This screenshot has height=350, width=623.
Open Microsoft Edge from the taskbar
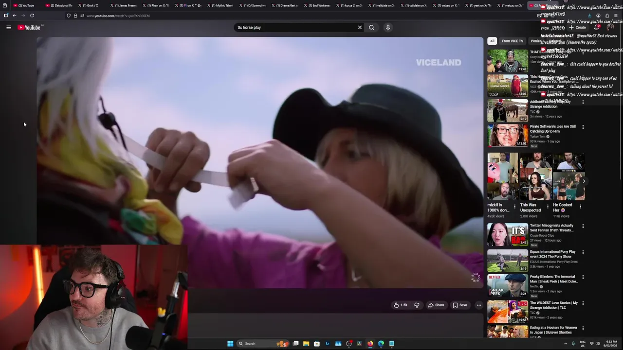(381, 344)
